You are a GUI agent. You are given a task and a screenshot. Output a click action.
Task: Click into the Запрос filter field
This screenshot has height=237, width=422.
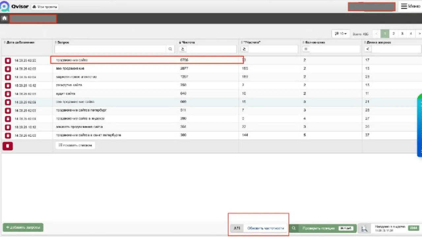110,49
